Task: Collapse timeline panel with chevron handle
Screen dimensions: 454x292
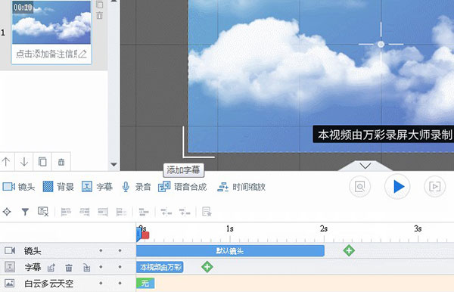Action: (365, 166)
